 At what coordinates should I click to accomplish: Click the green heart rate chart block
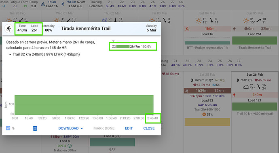84,105
